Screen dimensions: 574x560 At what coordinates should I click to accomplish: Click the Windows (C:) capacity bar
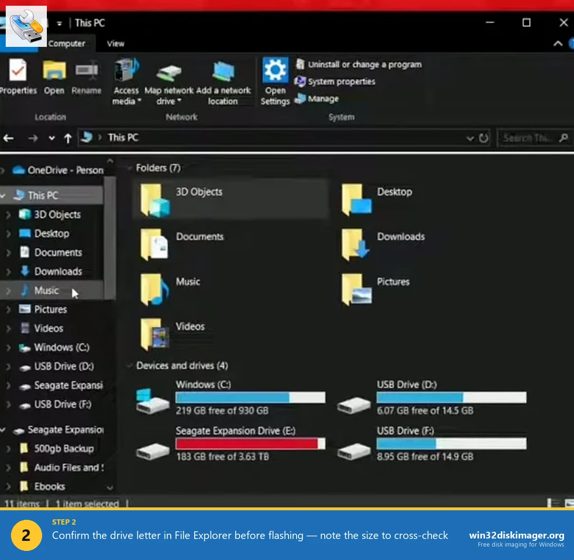click(250, 397)
